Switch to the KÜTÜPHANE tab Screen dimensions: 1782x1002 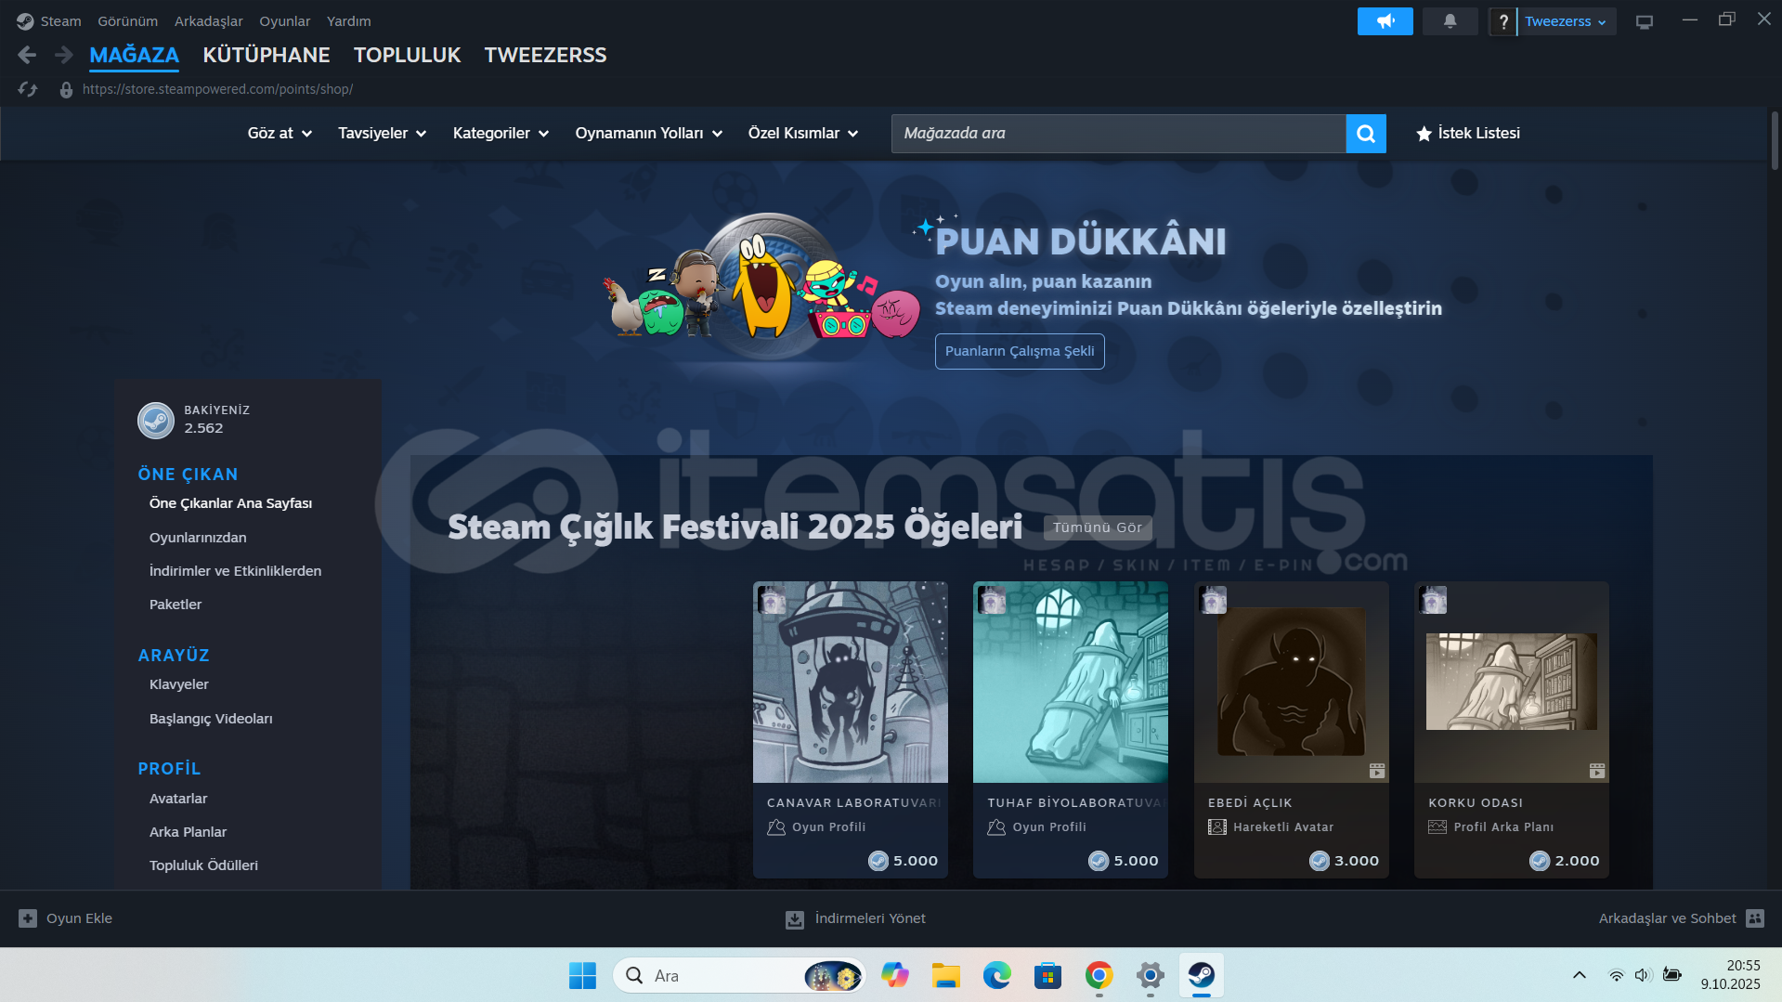pyautogui.click(x=267, y=56)
